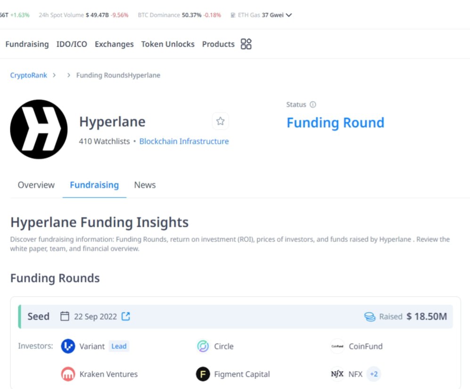This screenshot has width=470, height=389.
Task: Click the Status info icon
Action: pos(313,104)
